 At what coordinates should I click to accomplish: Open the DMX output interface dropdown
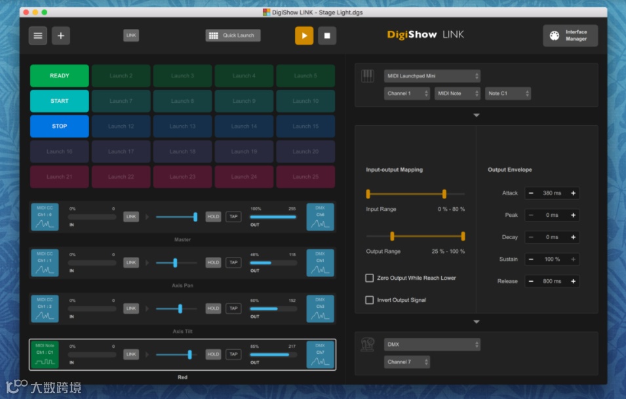pyautogui.click(x=432, y=345)
